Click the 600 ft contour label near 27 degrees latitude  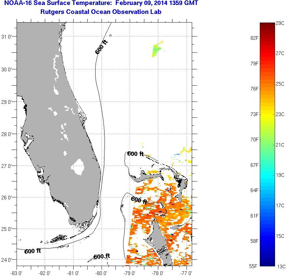[135, 154]
